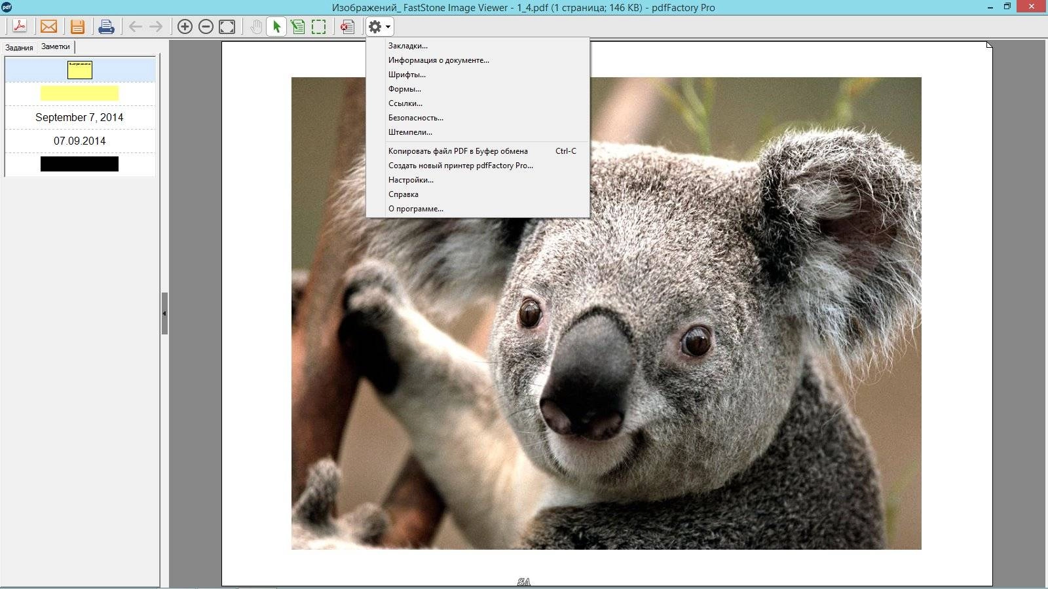Select the yellow sticky note stamp
Viewport: 1048px width, 589px height.
pos(80,70)
